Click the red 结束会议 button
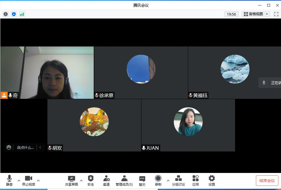Image resolution: width=281 pixels, height=190 pixels. tap(267, 181)
